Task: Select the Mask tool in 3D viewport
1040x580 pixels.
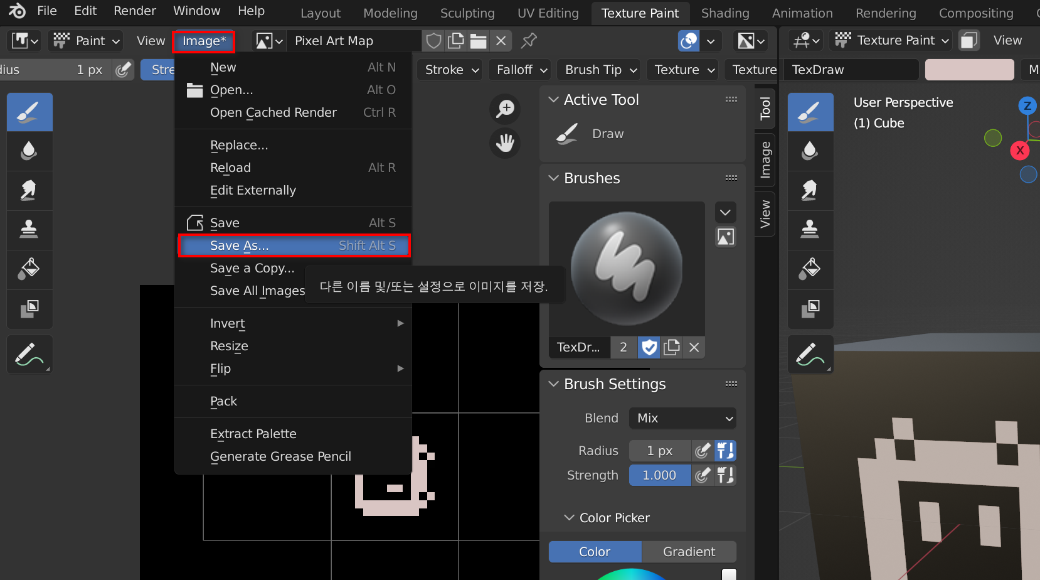Action: (x=810, y=308)
